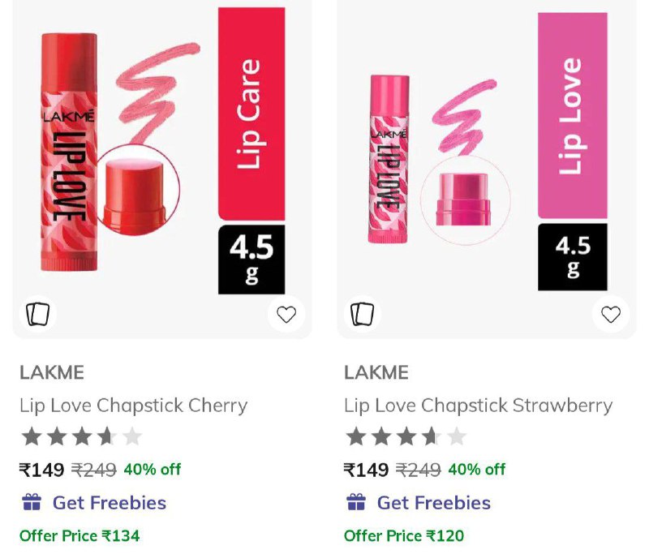
Task: Click the pink Lip Love banner
Action: point(573,115)
